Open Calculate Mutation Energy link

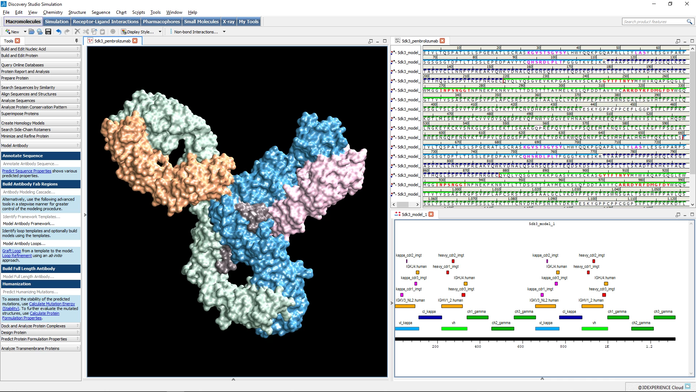point(51,304)
